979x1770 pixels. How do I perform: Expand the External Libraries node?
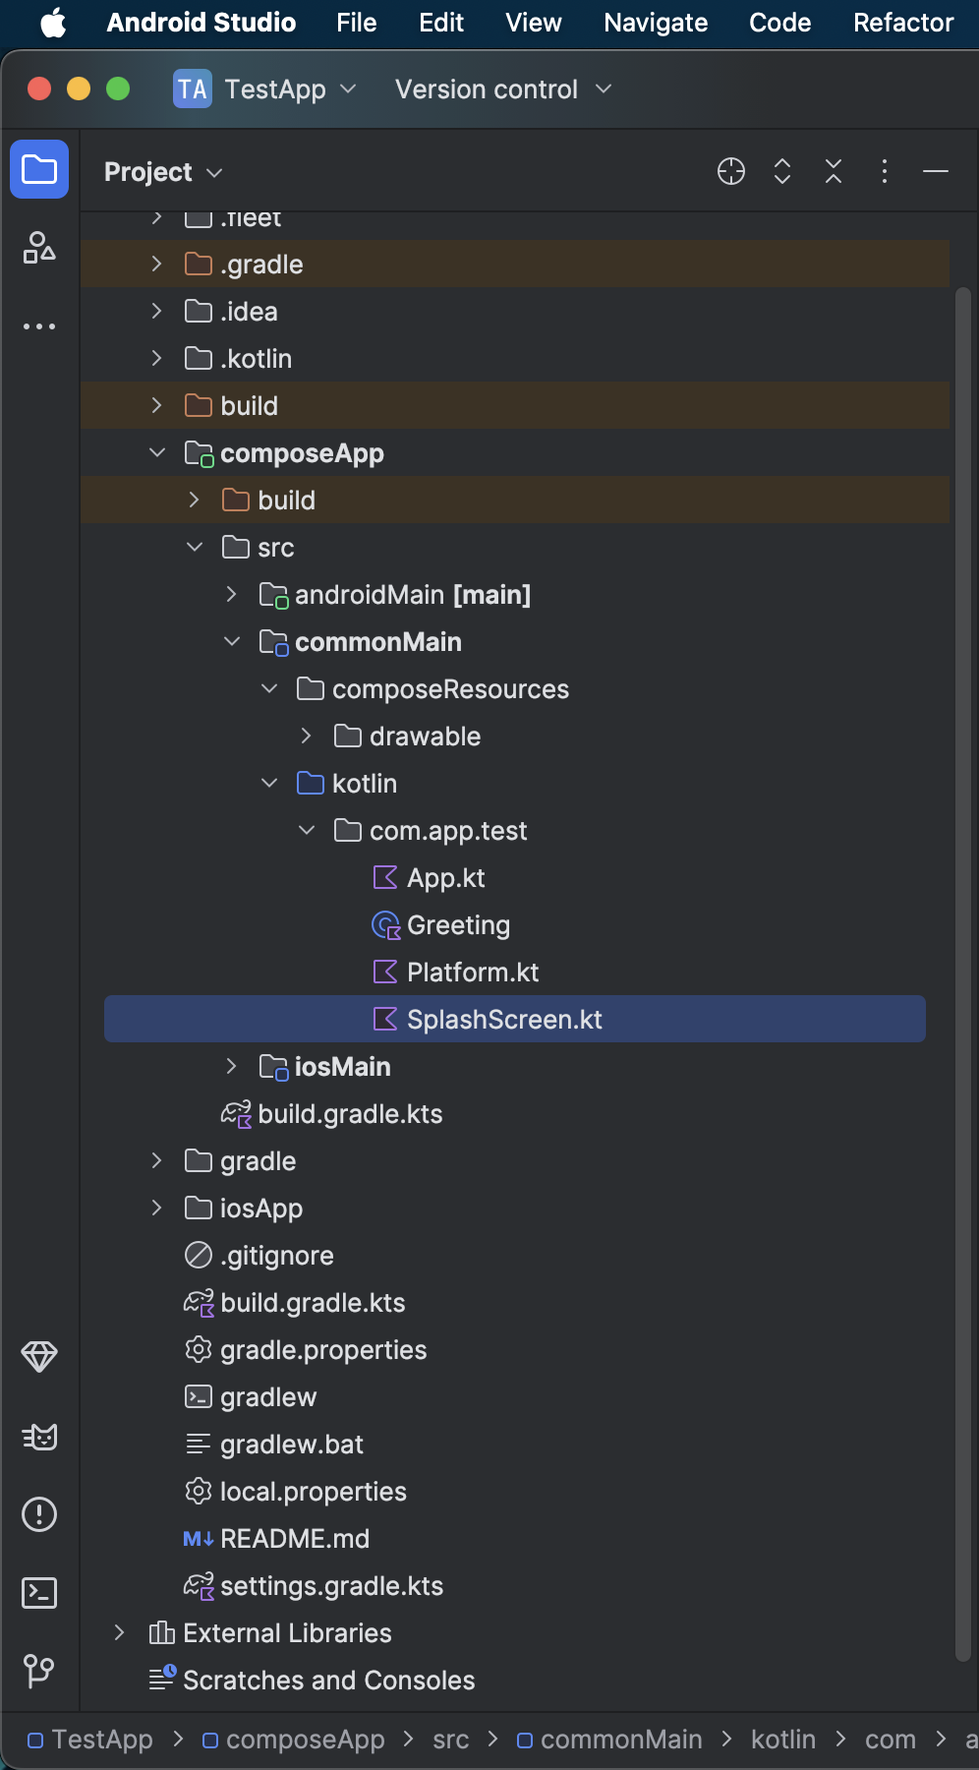point(119,1632)
